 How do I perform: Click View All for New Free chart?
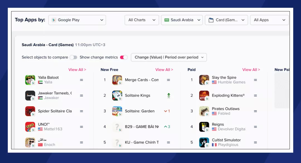pos(164,70)
